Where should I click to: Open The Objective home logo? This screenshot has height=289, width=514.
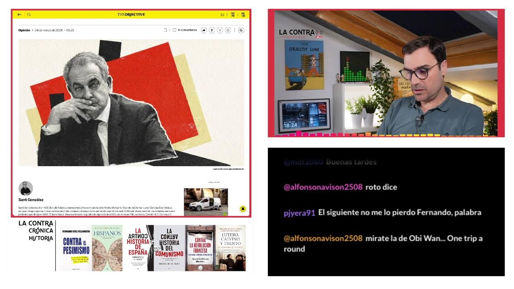(131, 14)
